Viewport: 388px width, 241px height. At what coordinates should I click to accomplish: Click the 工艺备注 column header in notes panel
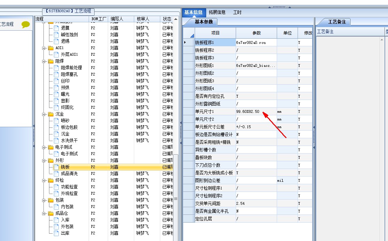[x=350, y=32]
